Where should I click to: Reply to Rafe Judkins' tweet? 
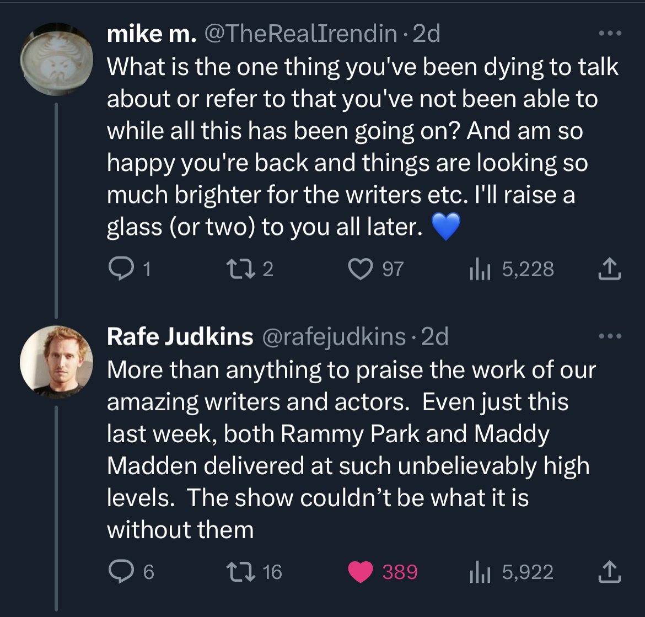(117, 572)
